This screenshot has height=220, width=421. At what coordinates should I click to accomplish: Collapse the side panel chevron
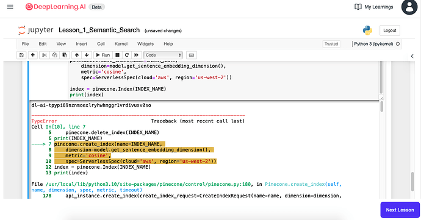(412, 56)
